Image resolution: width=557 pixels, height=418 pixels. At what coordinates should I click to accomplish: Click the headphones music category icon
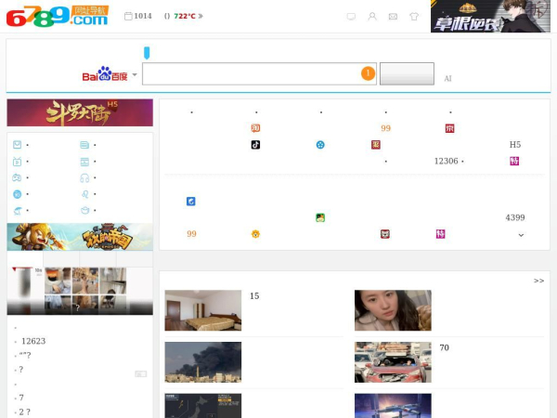(x=84, y=177)
